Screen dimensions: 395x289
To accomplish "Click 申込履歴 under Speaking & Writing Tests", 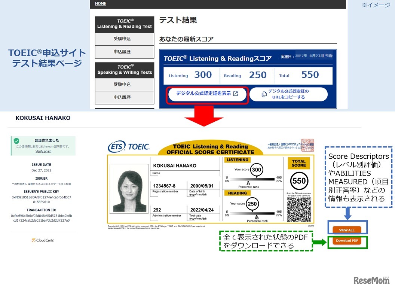I will coord(124,98).
